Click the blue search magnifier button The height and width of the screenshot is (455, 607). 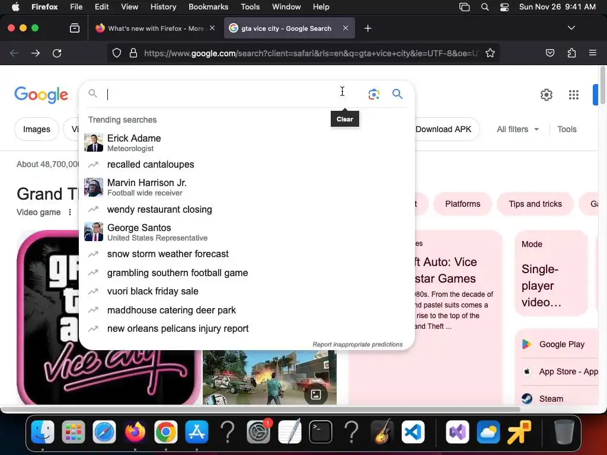[x=397, y=94]
